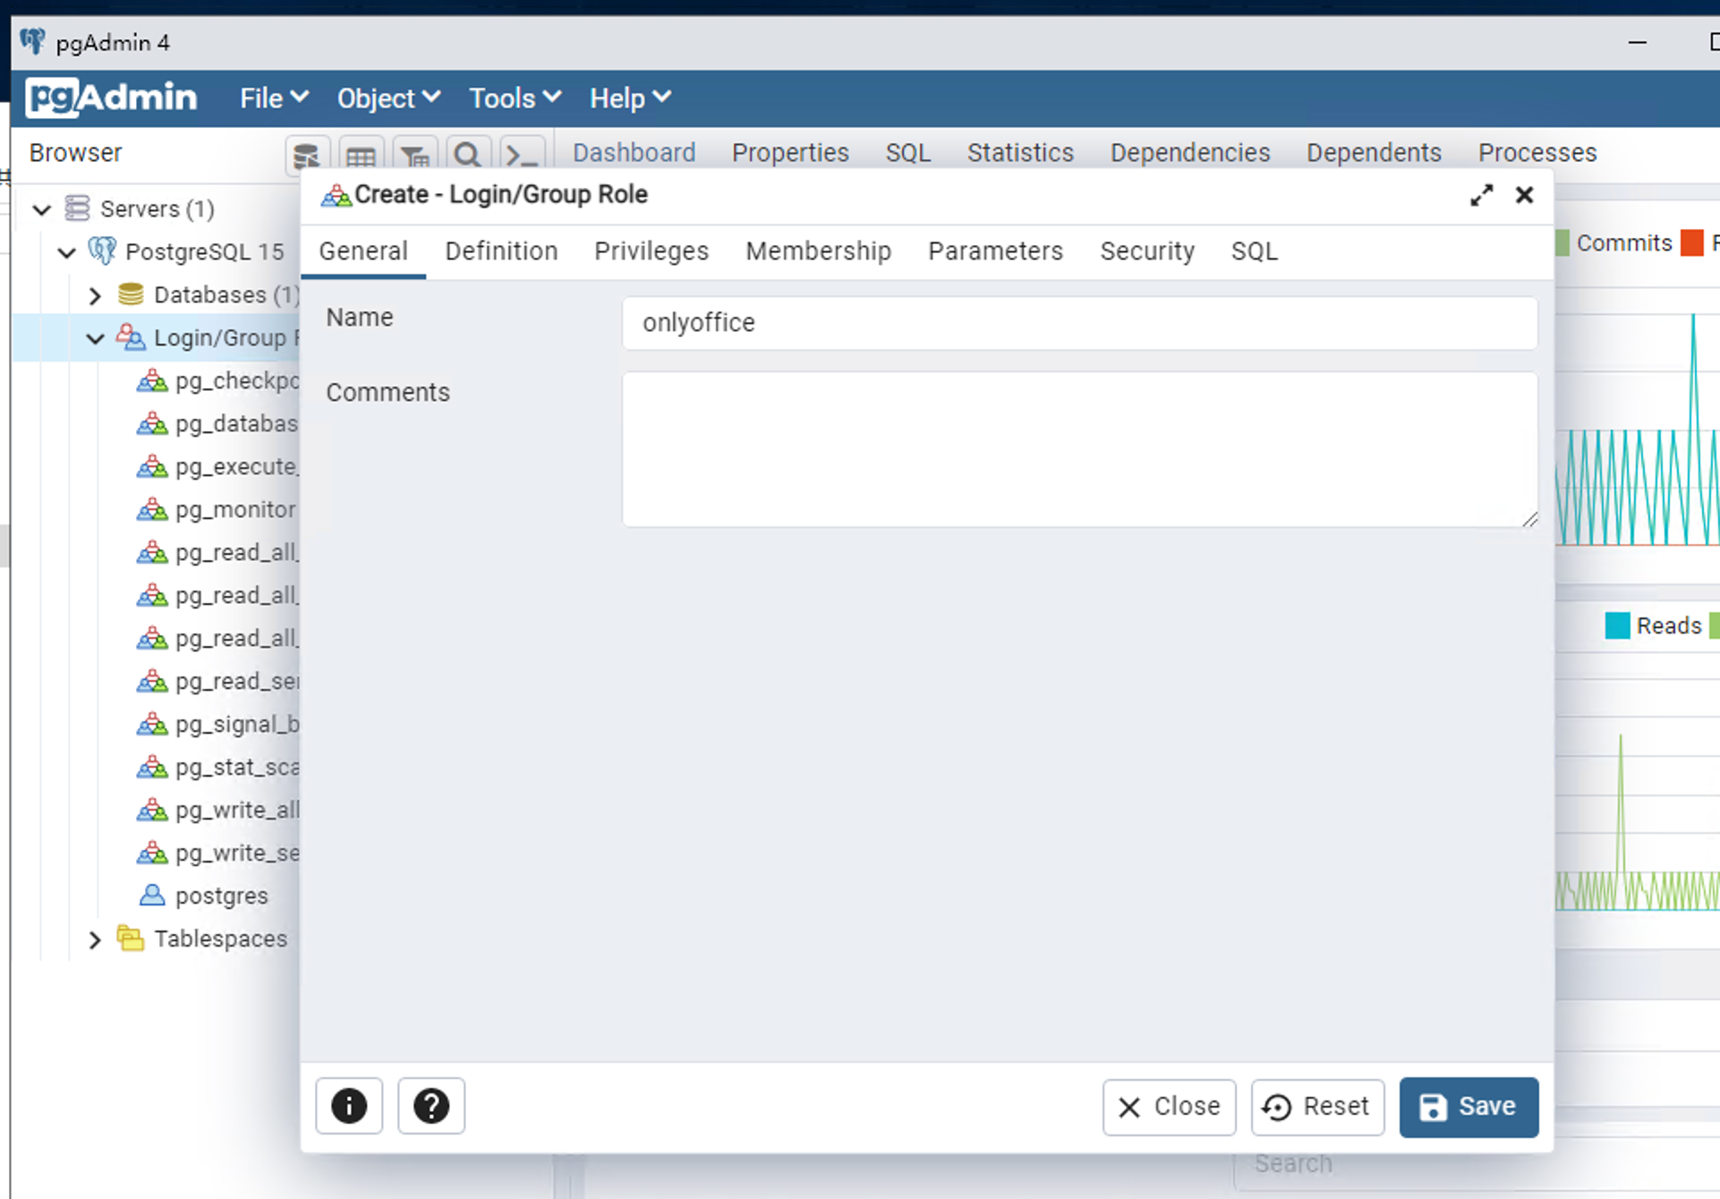This screenshot has height=1199, width=1720.
Task: Open the Dashboard panel tab
Action: 634,153
